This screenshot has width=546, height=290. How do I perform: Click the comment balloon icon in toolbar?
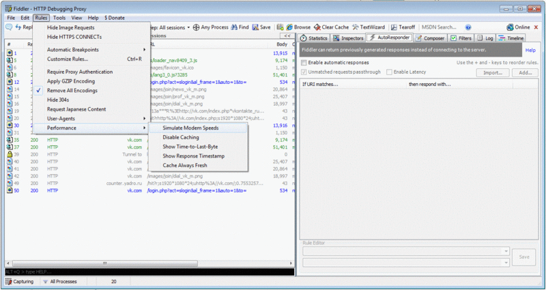(x=9, y=27)
